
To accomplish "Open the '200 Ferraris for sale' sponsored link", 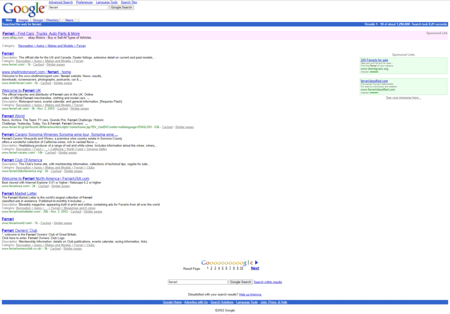I will point(374,60).
